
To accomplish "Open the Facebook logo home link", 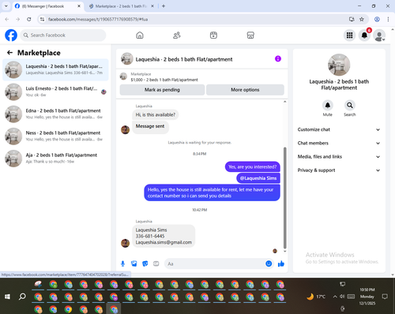I will tap(11, 36).
